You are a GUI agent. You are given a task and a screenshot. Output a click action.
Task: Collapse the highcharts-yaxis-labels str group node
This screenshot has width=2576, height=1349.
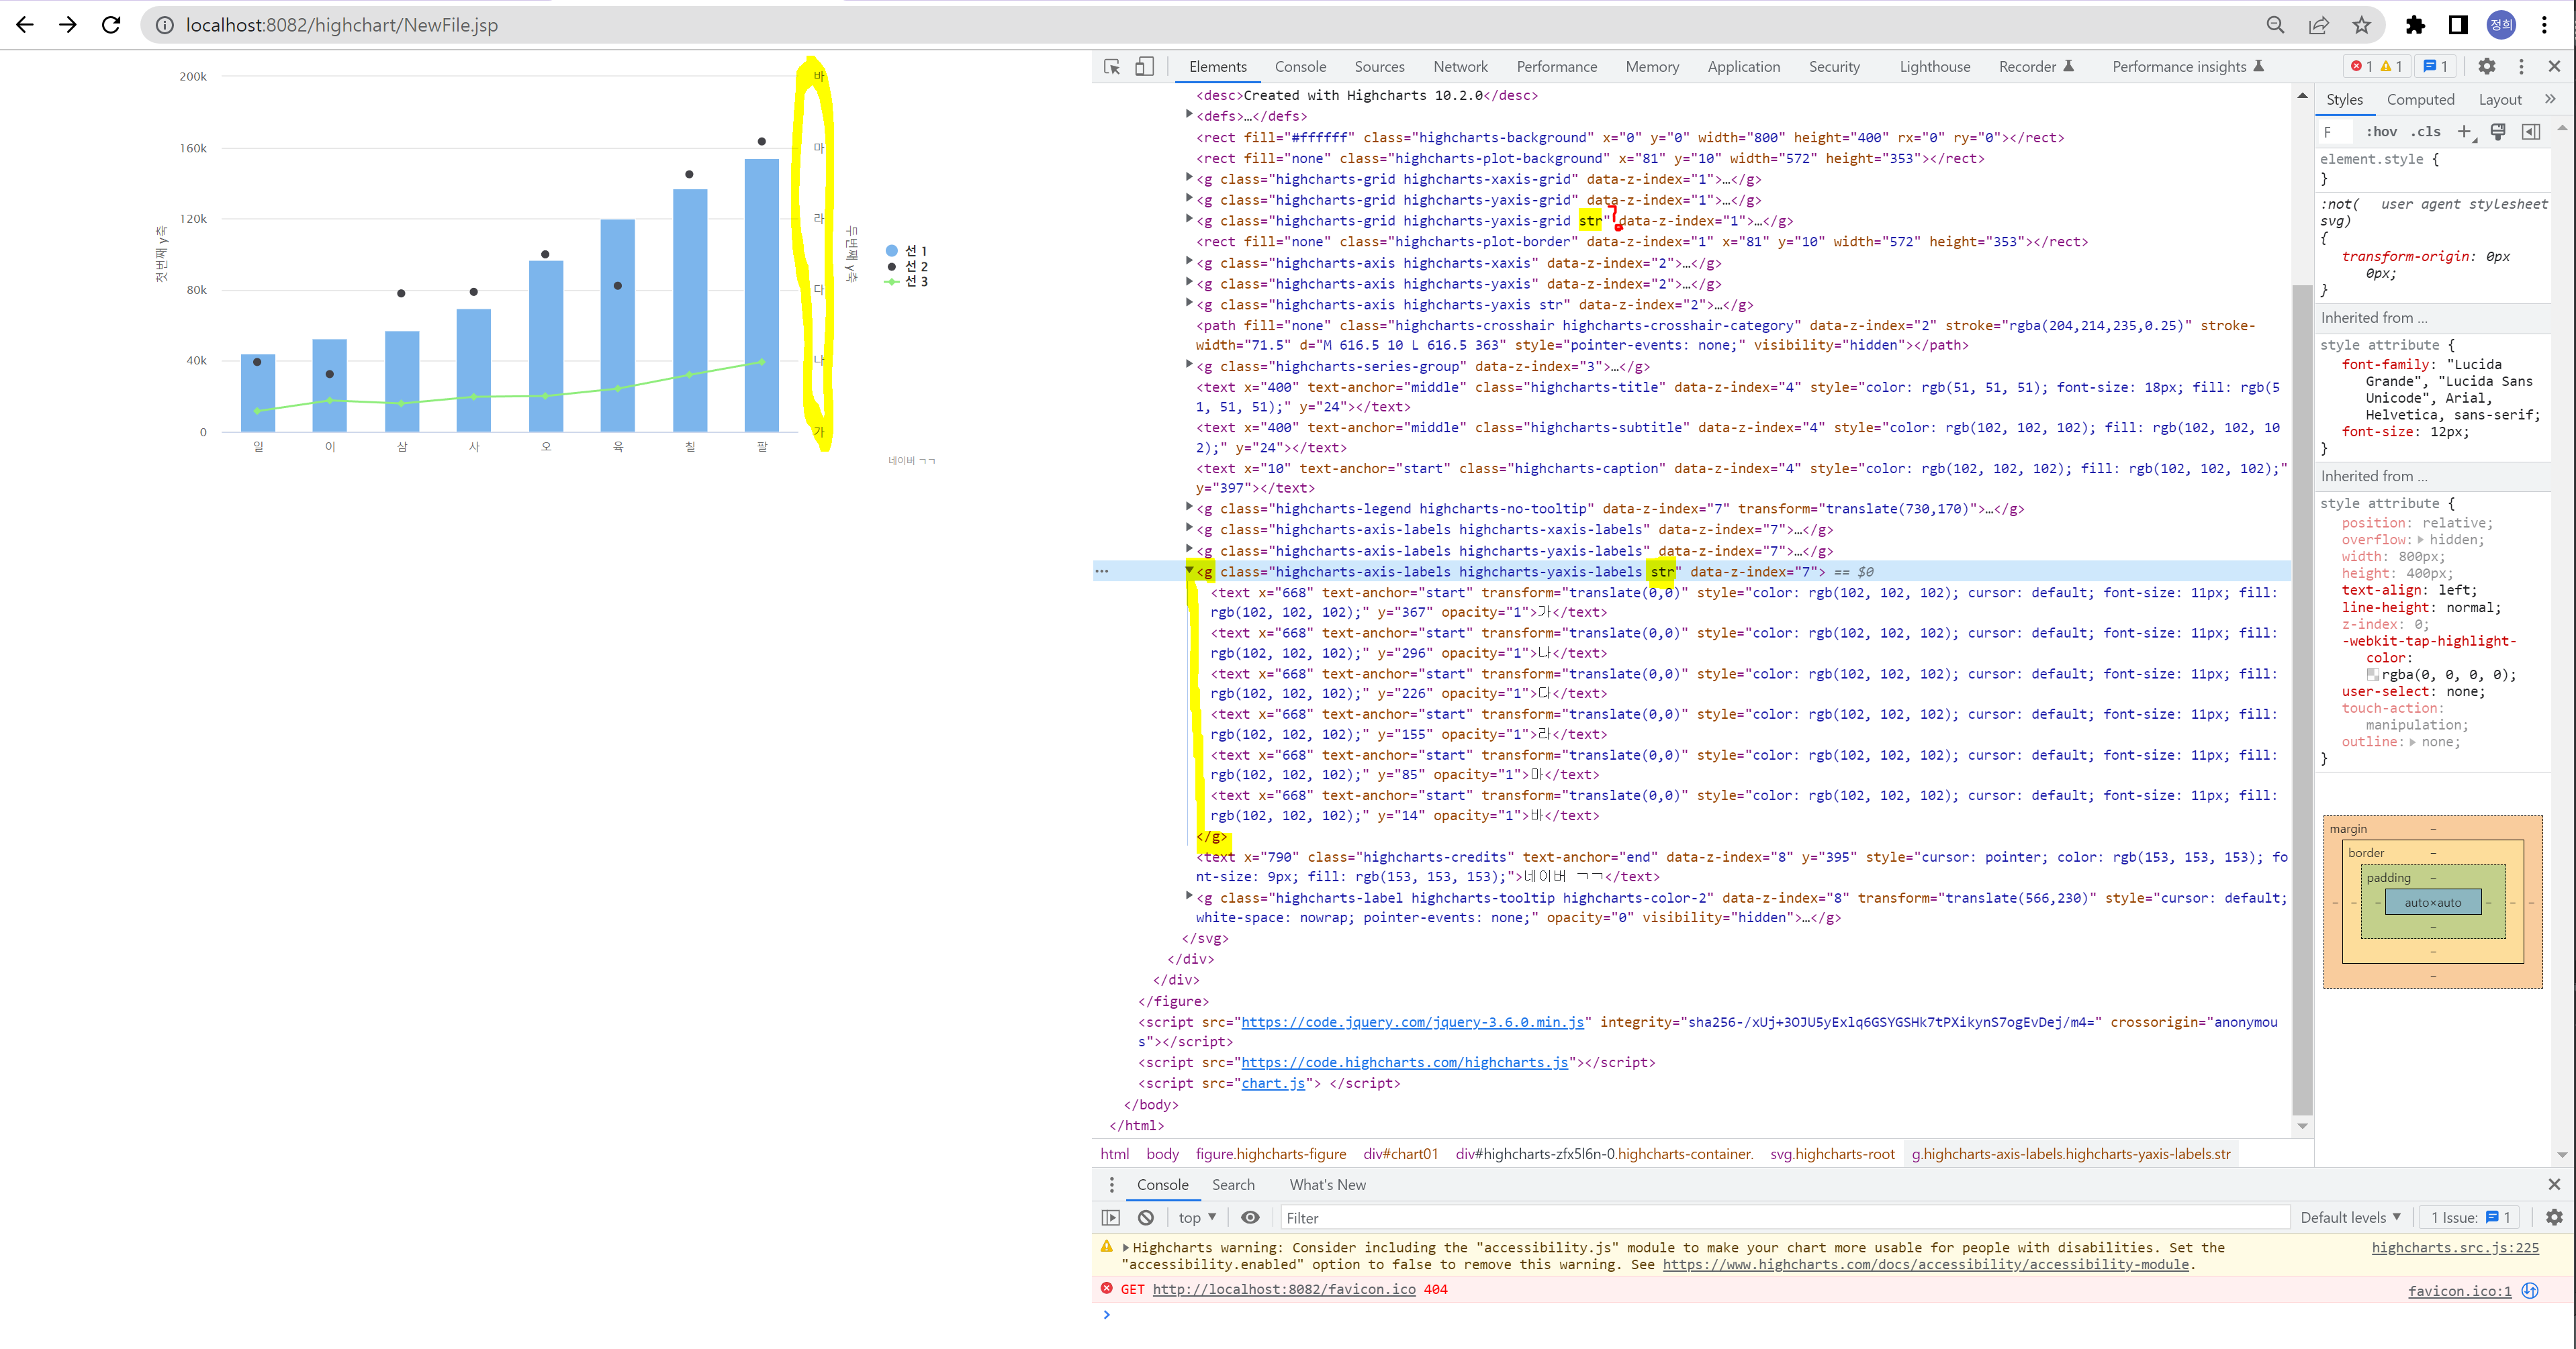coord(1189,570)
